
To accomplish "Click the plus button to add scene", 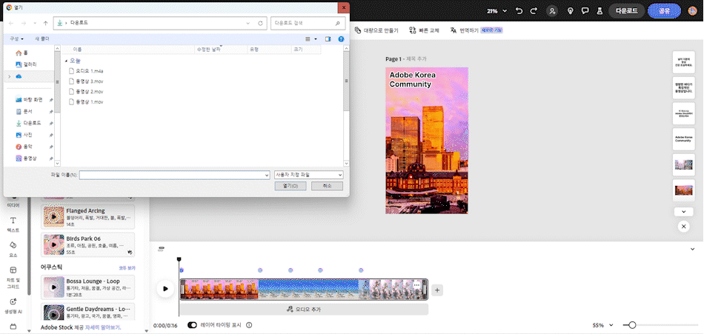I will [x=437, y=290].
